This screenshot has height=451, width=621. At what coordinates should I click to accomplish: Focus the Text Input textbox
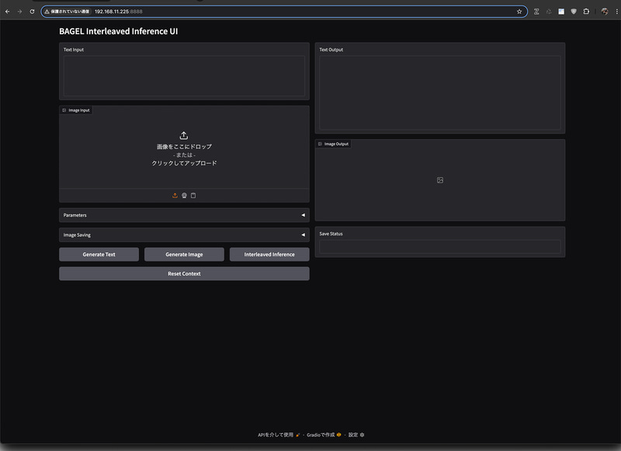[x=184, y=75]
